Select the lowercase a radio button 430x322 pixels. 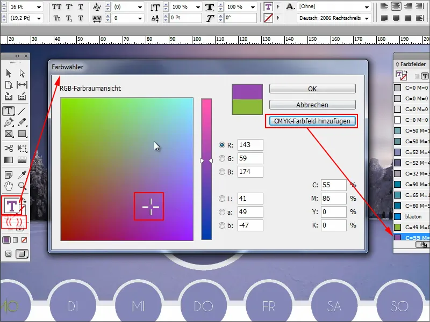click(x=222, y=212)
